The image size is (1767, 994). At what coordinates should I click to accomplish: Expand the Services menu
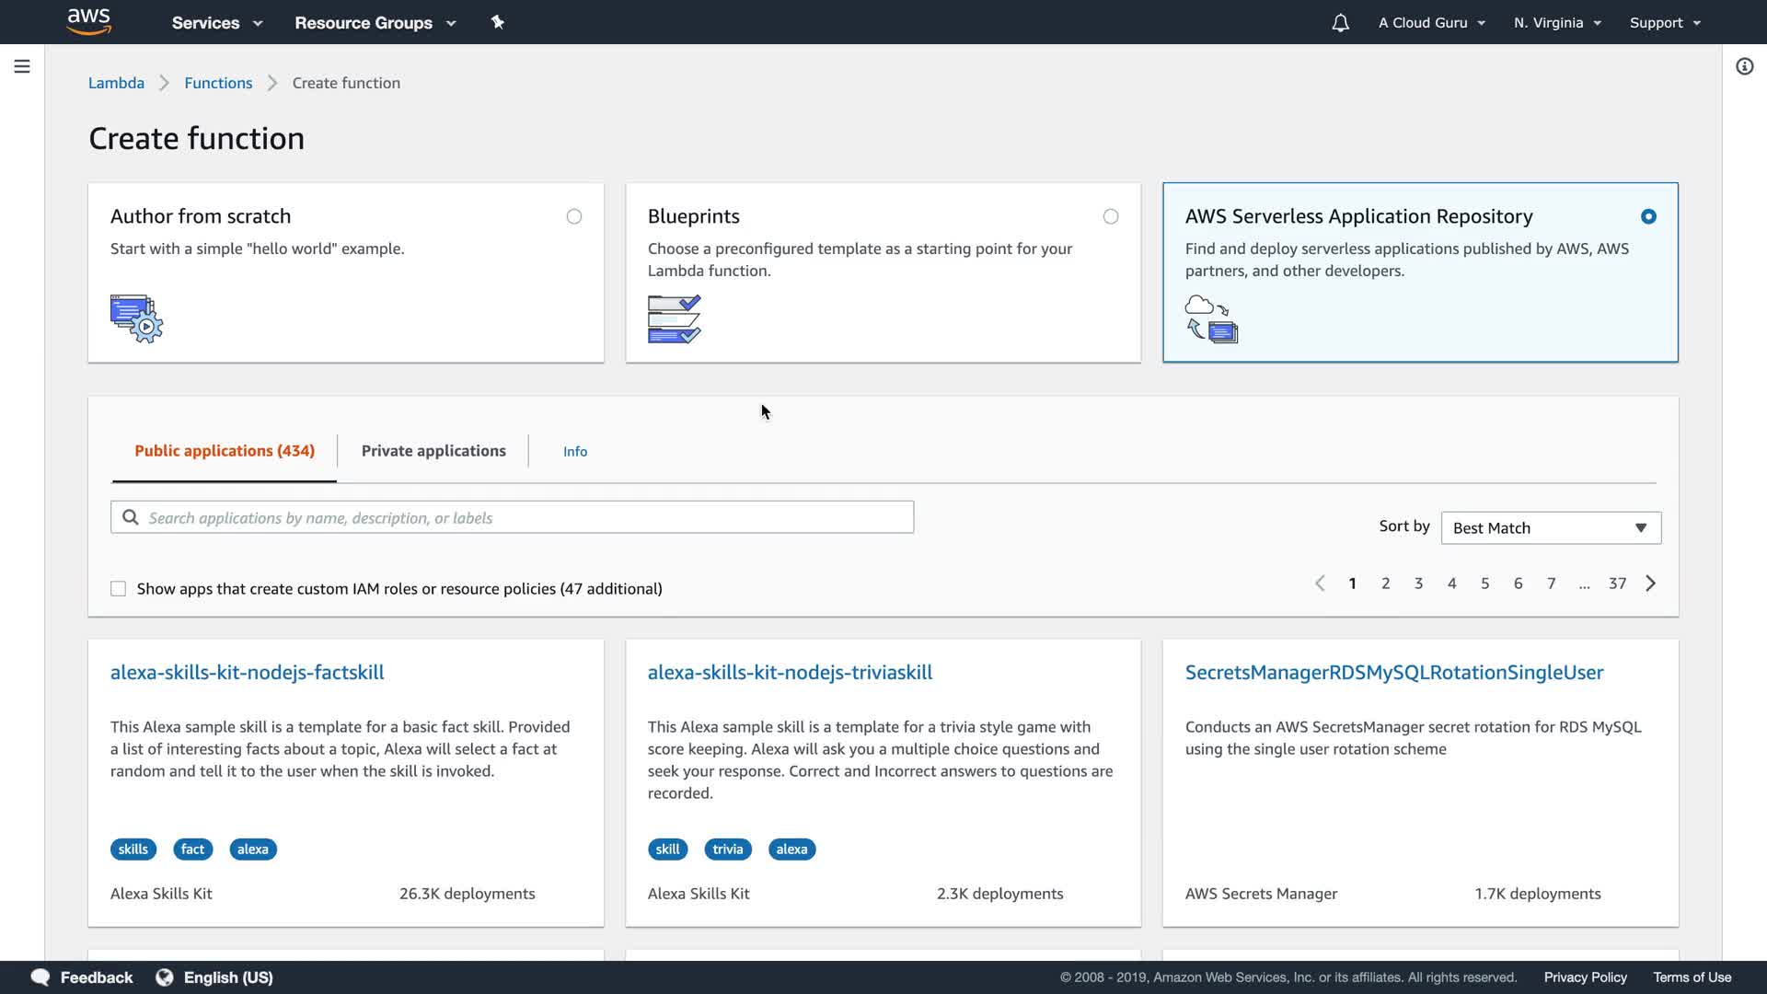click(217, 23)
